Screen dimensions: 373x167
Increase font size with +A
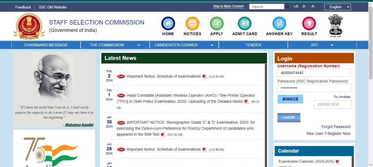pos(296,6)
